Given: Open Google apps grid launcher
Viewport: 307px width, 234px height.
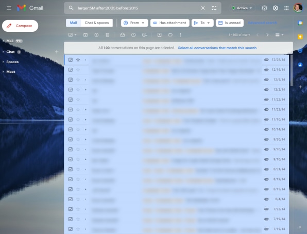Looking at the screenshot, I should point(286,8).
